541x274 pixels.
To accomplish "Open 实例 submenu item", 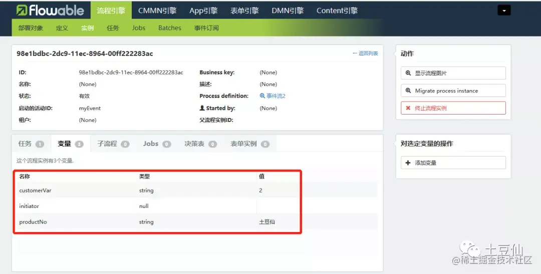I will [x=87, y=28].
